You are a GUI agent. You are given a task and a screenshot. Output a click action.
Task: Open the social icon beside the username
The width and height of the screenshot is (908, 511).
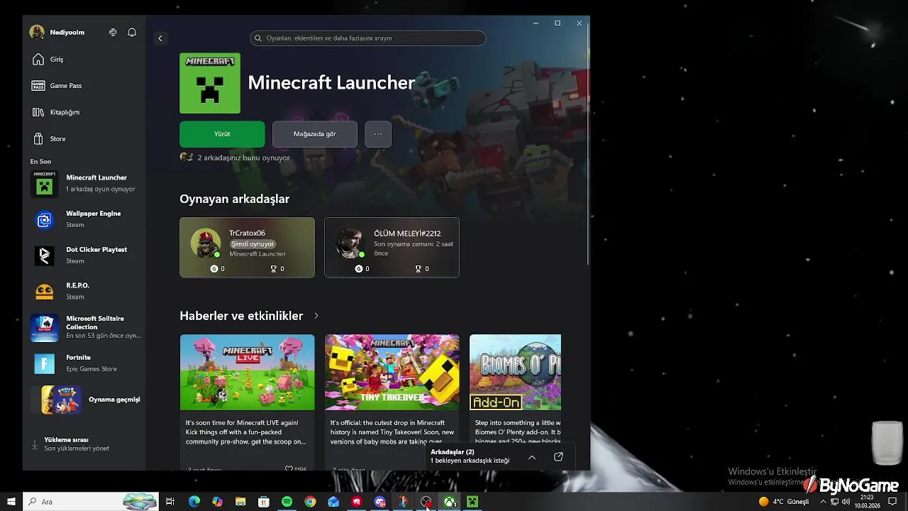pyautogui.click(x=113, y=33)
